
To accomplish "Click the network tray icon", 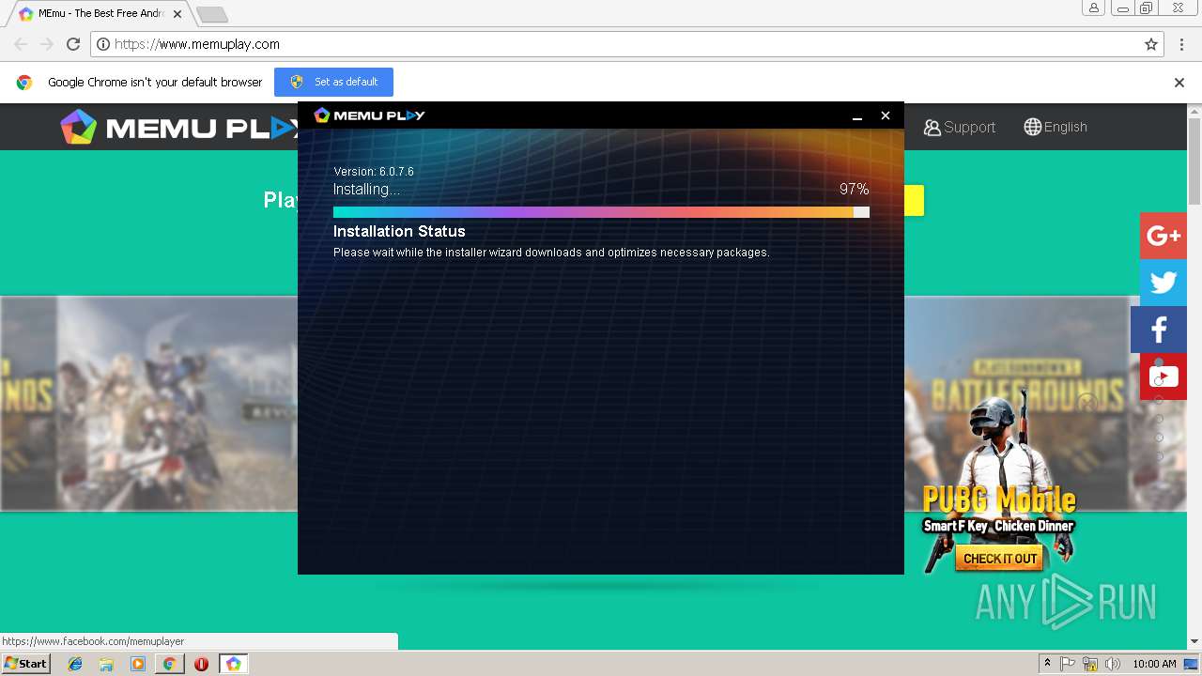I will tap(1090, 664).
